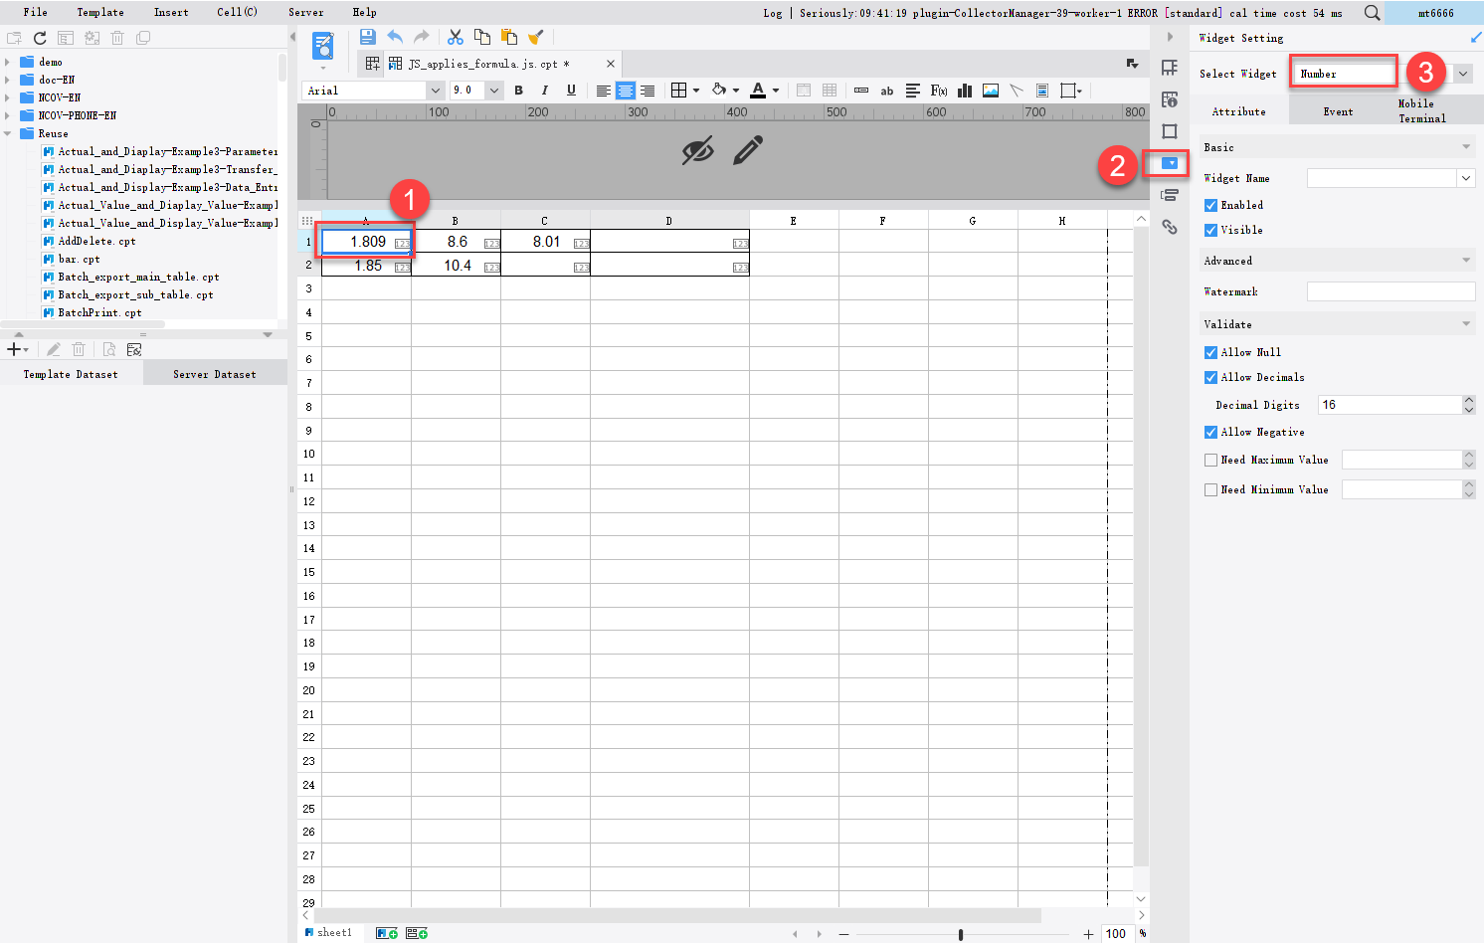The width and height of the screenshot is (1484, 943).
Task: Open the Function formula editor F(x)
Action: (x=938, y=91)
